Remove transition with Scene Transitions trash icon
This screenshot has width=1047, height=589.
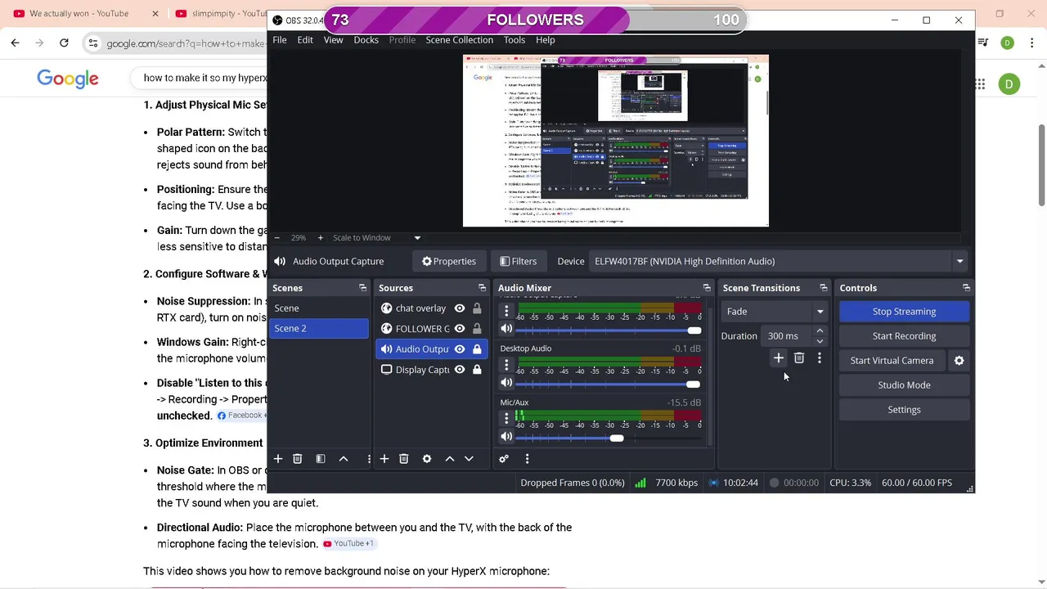click(799, 358)
